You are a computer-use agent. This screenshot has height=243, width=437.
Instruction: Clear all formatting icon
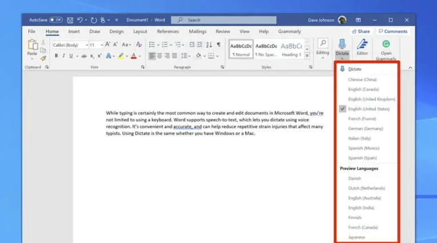click(139, 44)
